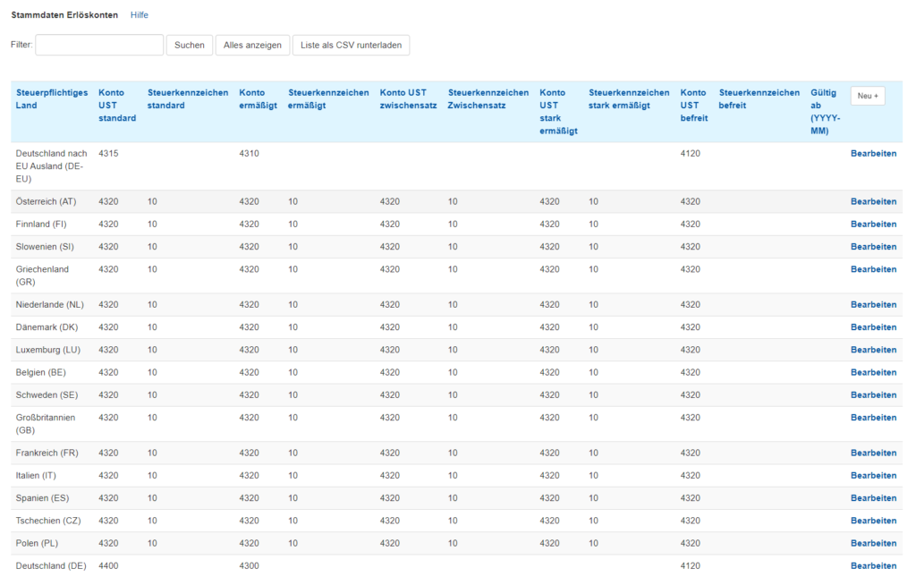Select Schweden (SE) country cell

coord(47,395)
